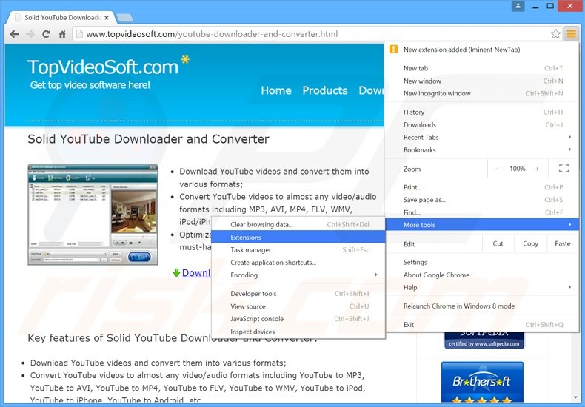585x407 pixels.
Task: Click the page icon in the address bar
Action: (79, 34)
